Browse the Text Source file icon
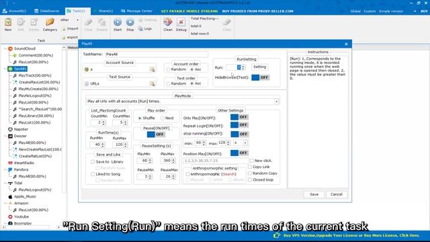The height and width of the screenshot is (242, 430). click(153, 83)
